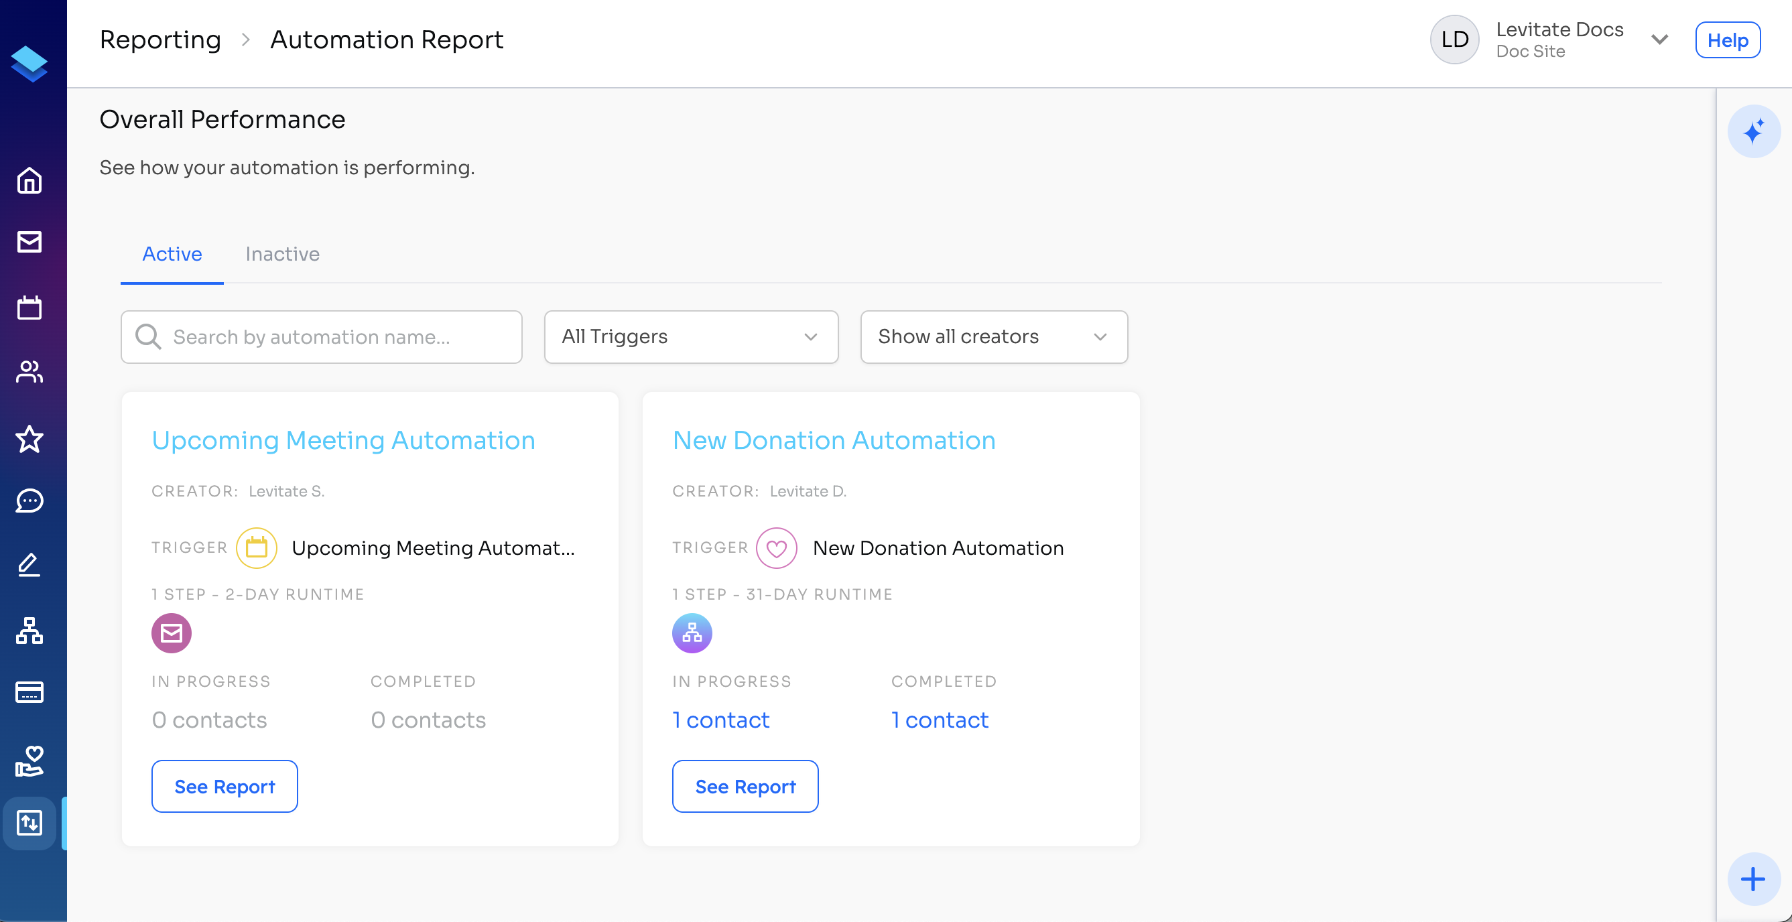
Task: See Report for Upcoming Meeting Automation
Action: point(225,786)
